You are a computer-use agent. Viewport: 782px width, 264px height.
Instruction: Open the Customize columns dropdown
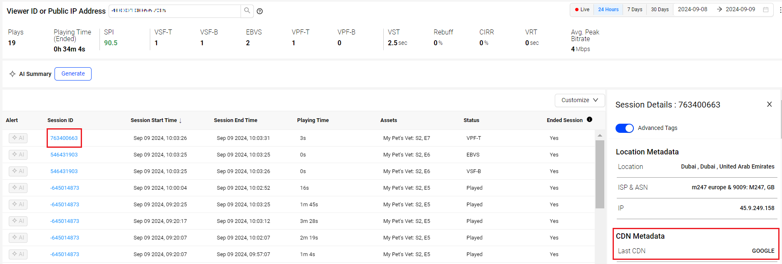[579, 100]
